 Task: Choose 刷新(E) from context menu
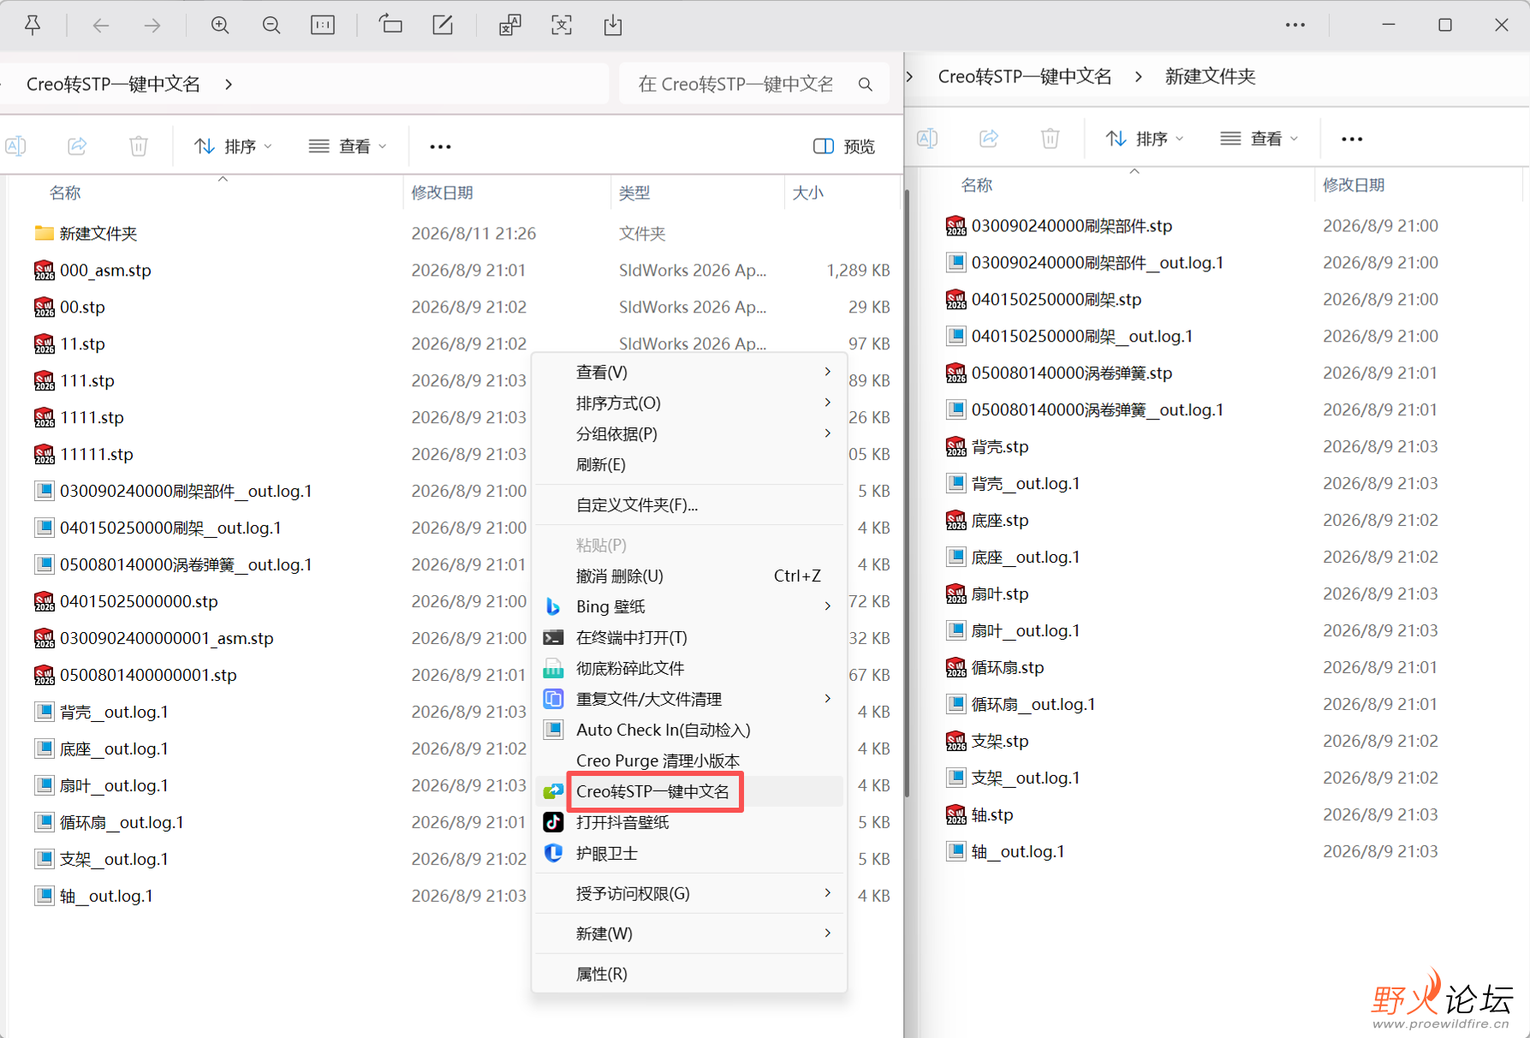tap(689, 464)
